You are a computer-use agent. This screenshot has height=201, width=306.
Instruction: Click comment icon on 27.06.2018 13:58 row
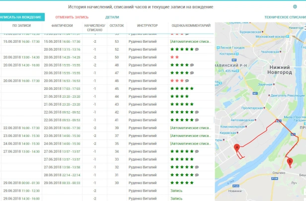coord(197,167)
